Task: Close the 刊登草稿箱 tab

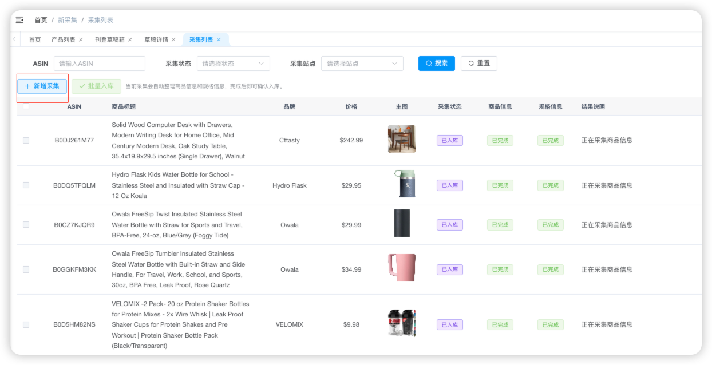Action: point(130,39)
